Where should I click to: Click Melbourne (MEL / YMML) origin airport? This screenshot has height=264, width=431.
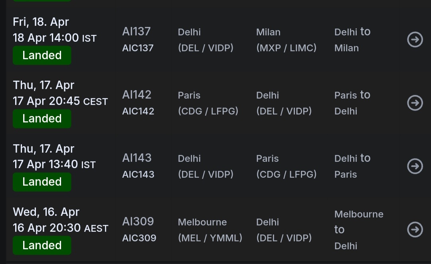210,230
